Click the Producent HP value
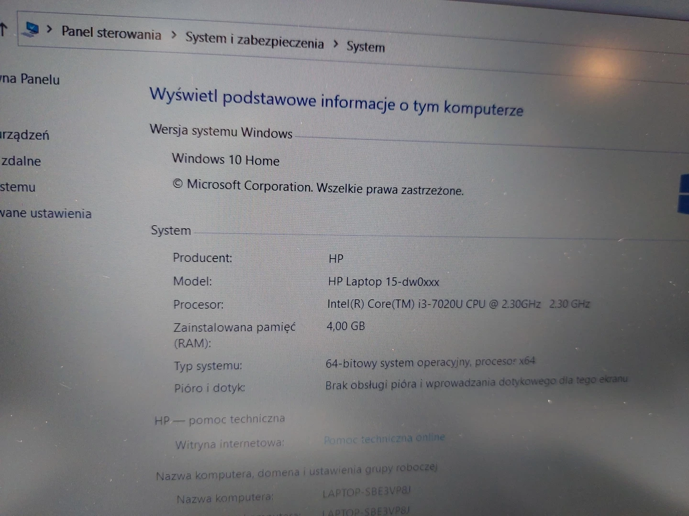The width and height of the screenshot is (689, 516). [x=336, y=259]
